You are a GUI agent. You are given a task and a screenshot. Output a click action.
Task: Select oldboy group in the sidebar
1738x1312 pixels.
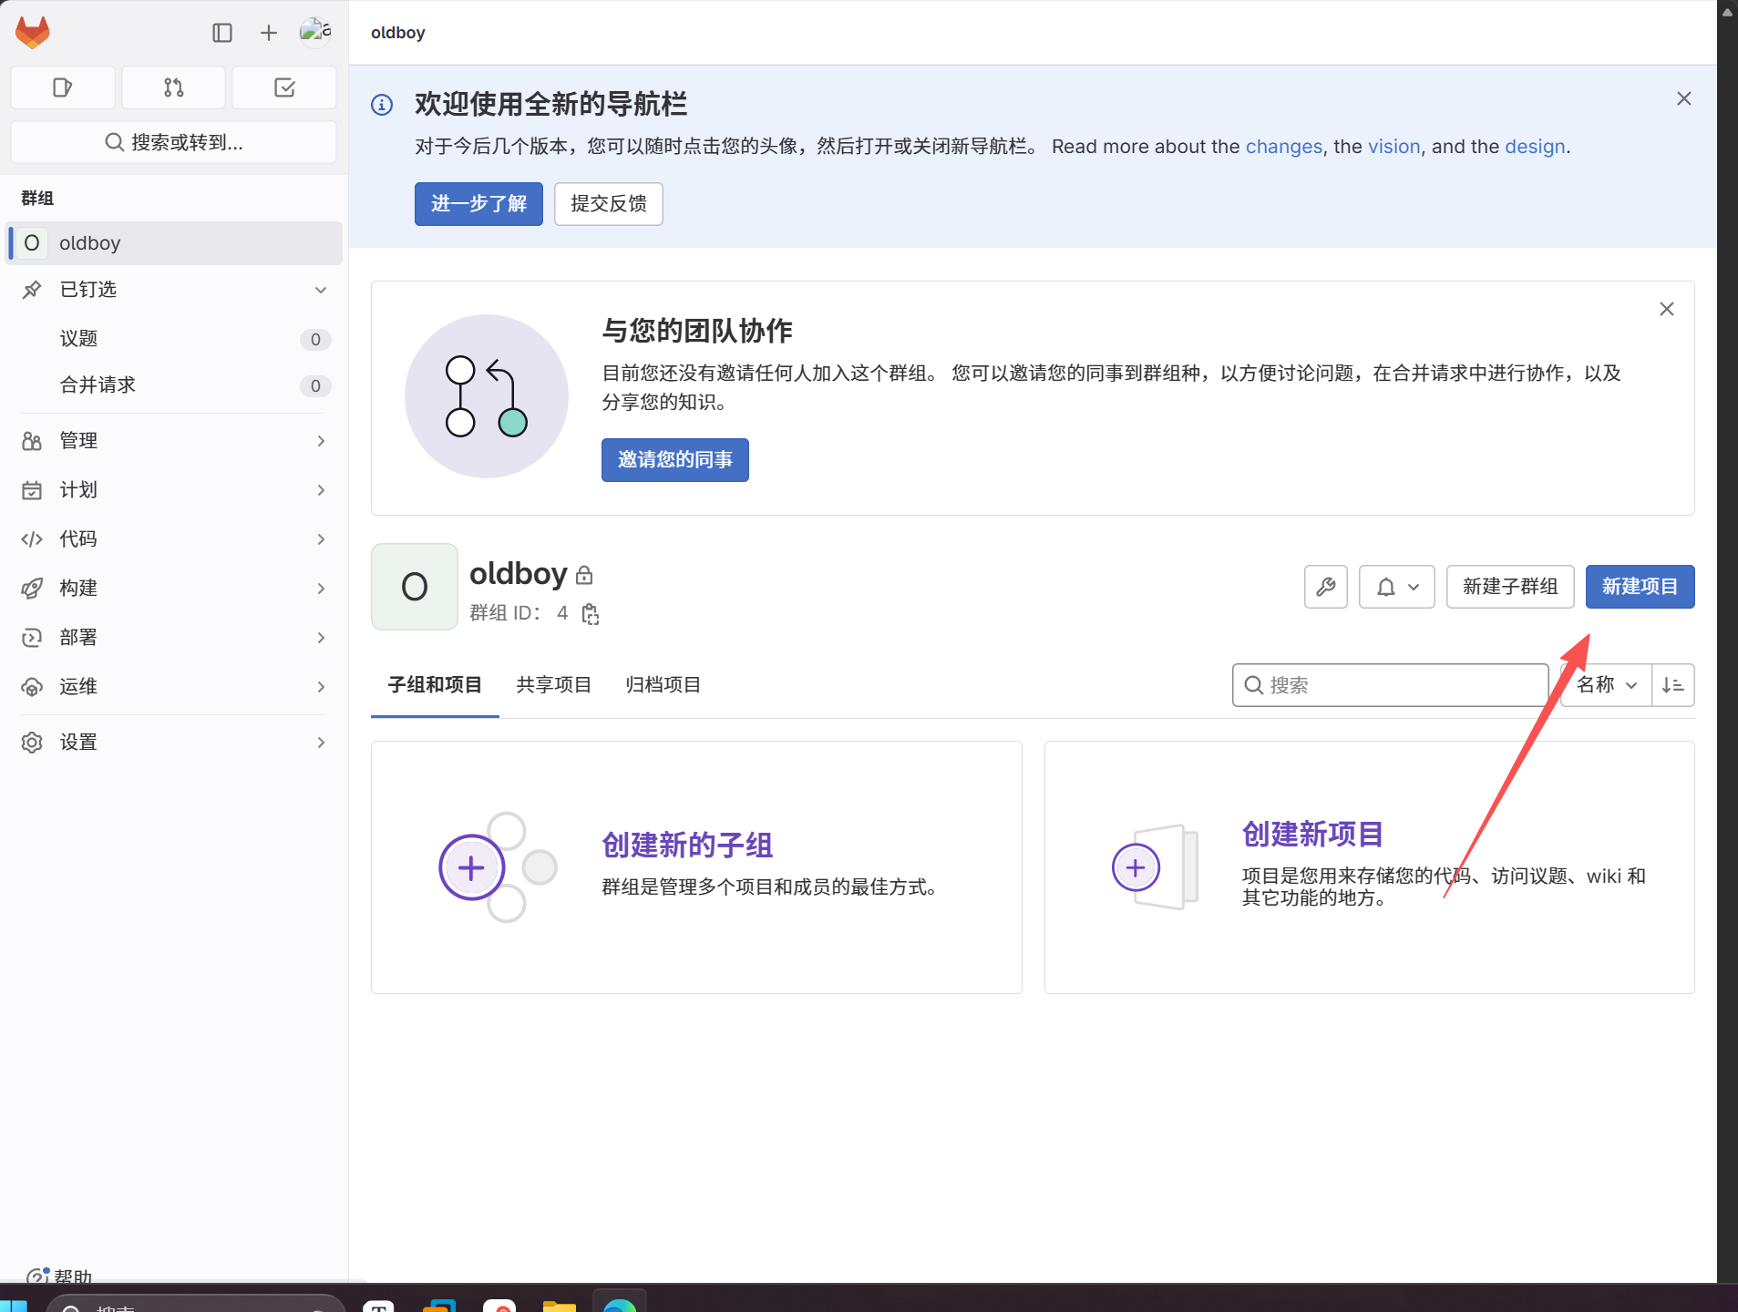(x=173, y=243)
